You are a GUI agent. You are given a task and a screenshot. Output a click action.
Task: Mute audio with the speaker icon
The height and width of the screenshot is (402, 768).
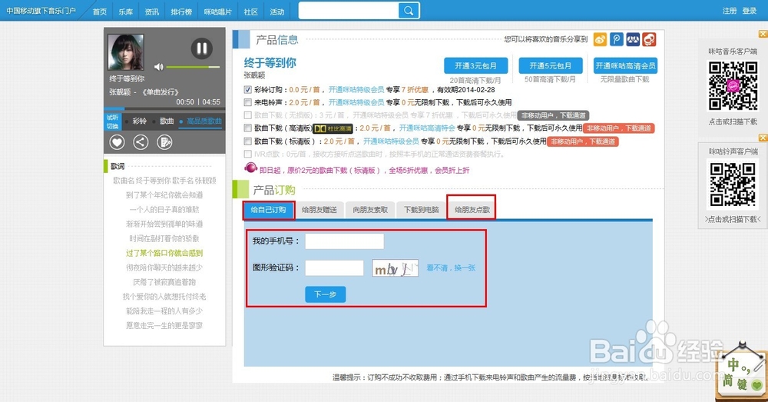point(159,67)
